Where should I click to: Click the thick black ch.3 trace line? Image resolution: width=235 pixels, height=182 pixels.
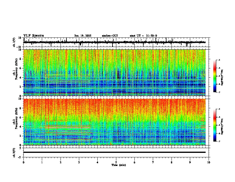click(115, 152)
